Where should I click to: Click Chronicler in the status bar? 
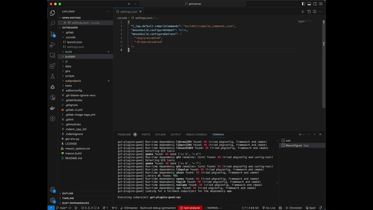293,208
